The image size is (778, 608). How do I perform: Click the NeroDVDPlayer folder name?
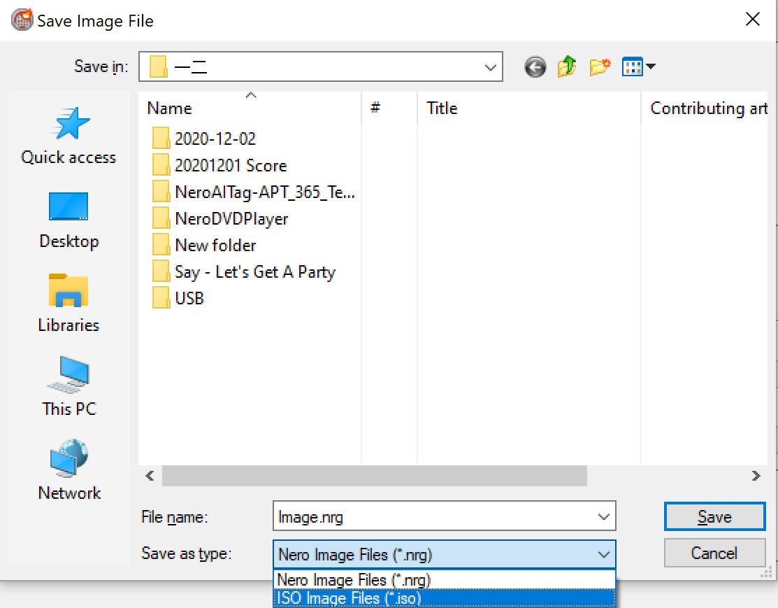point(231,218)
